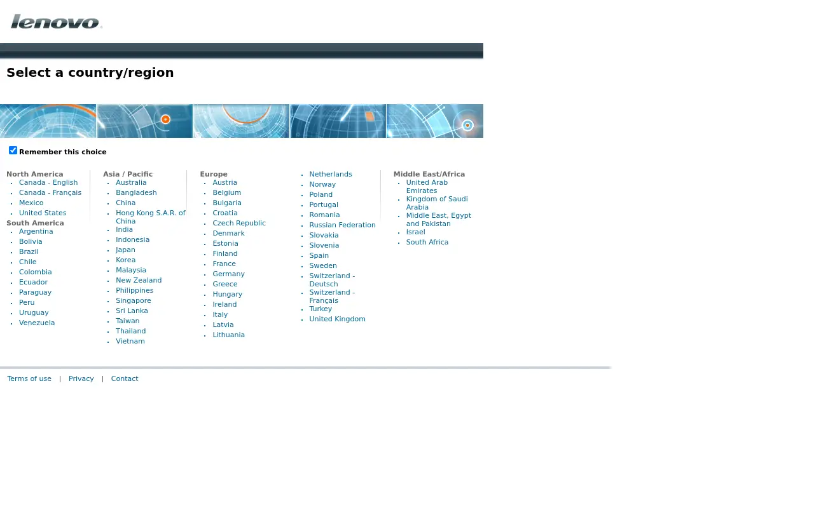Open the Contact footer link

(x=125, y=379)
